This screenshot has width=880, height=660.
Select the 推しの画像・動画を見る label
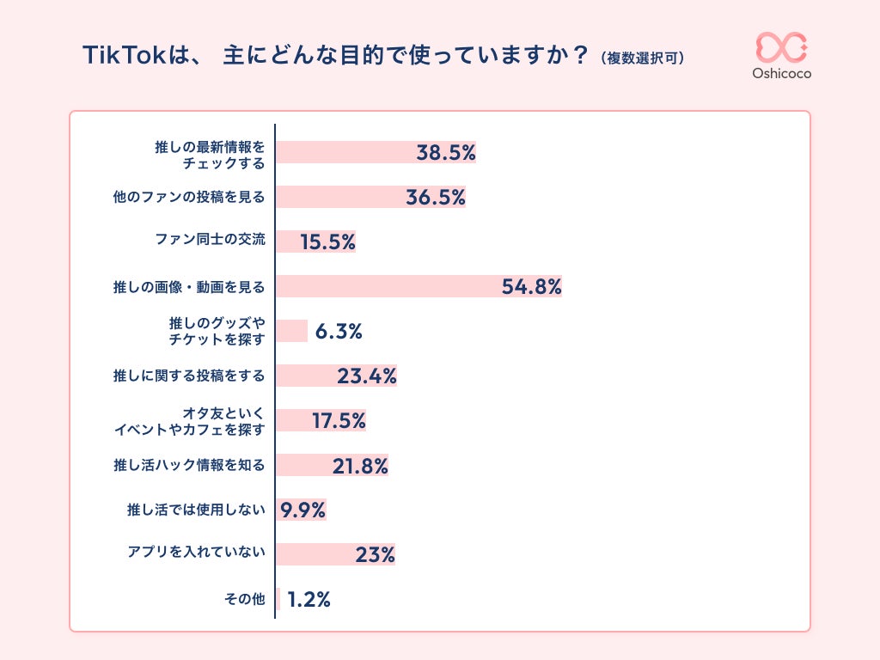click(x=189, y=286)
